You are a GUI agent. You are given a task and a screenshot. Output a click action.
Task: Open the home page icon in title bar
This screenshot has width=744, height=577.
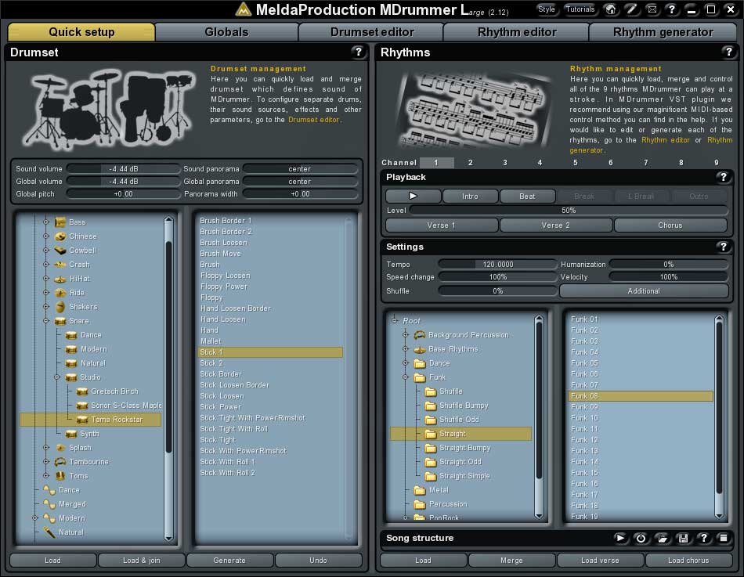(611, 9)
